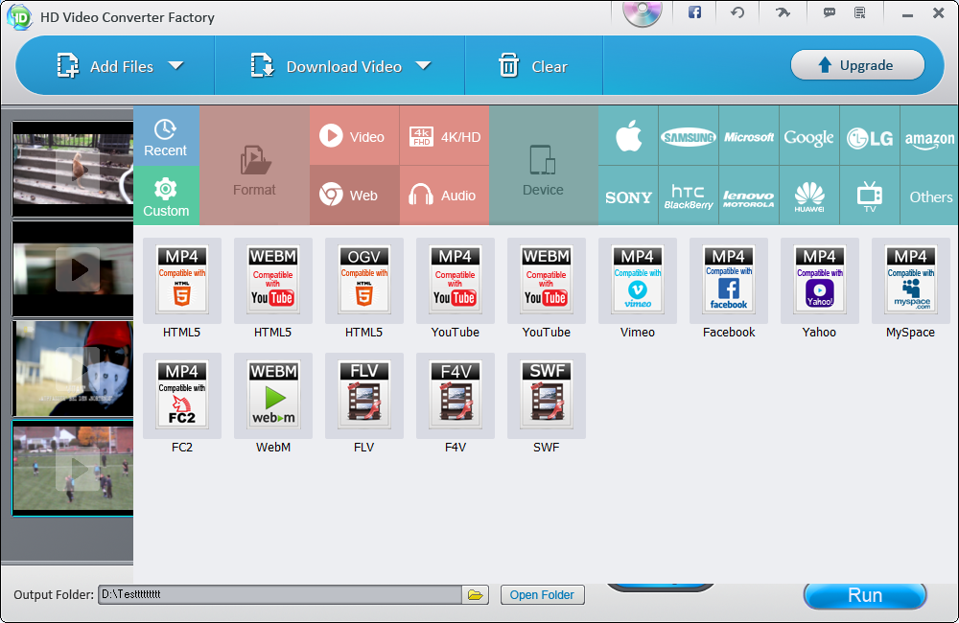This screenshot has height=623, width=959.
Task: Switch to the Recent tab
Action: click(x=166, y=136)
